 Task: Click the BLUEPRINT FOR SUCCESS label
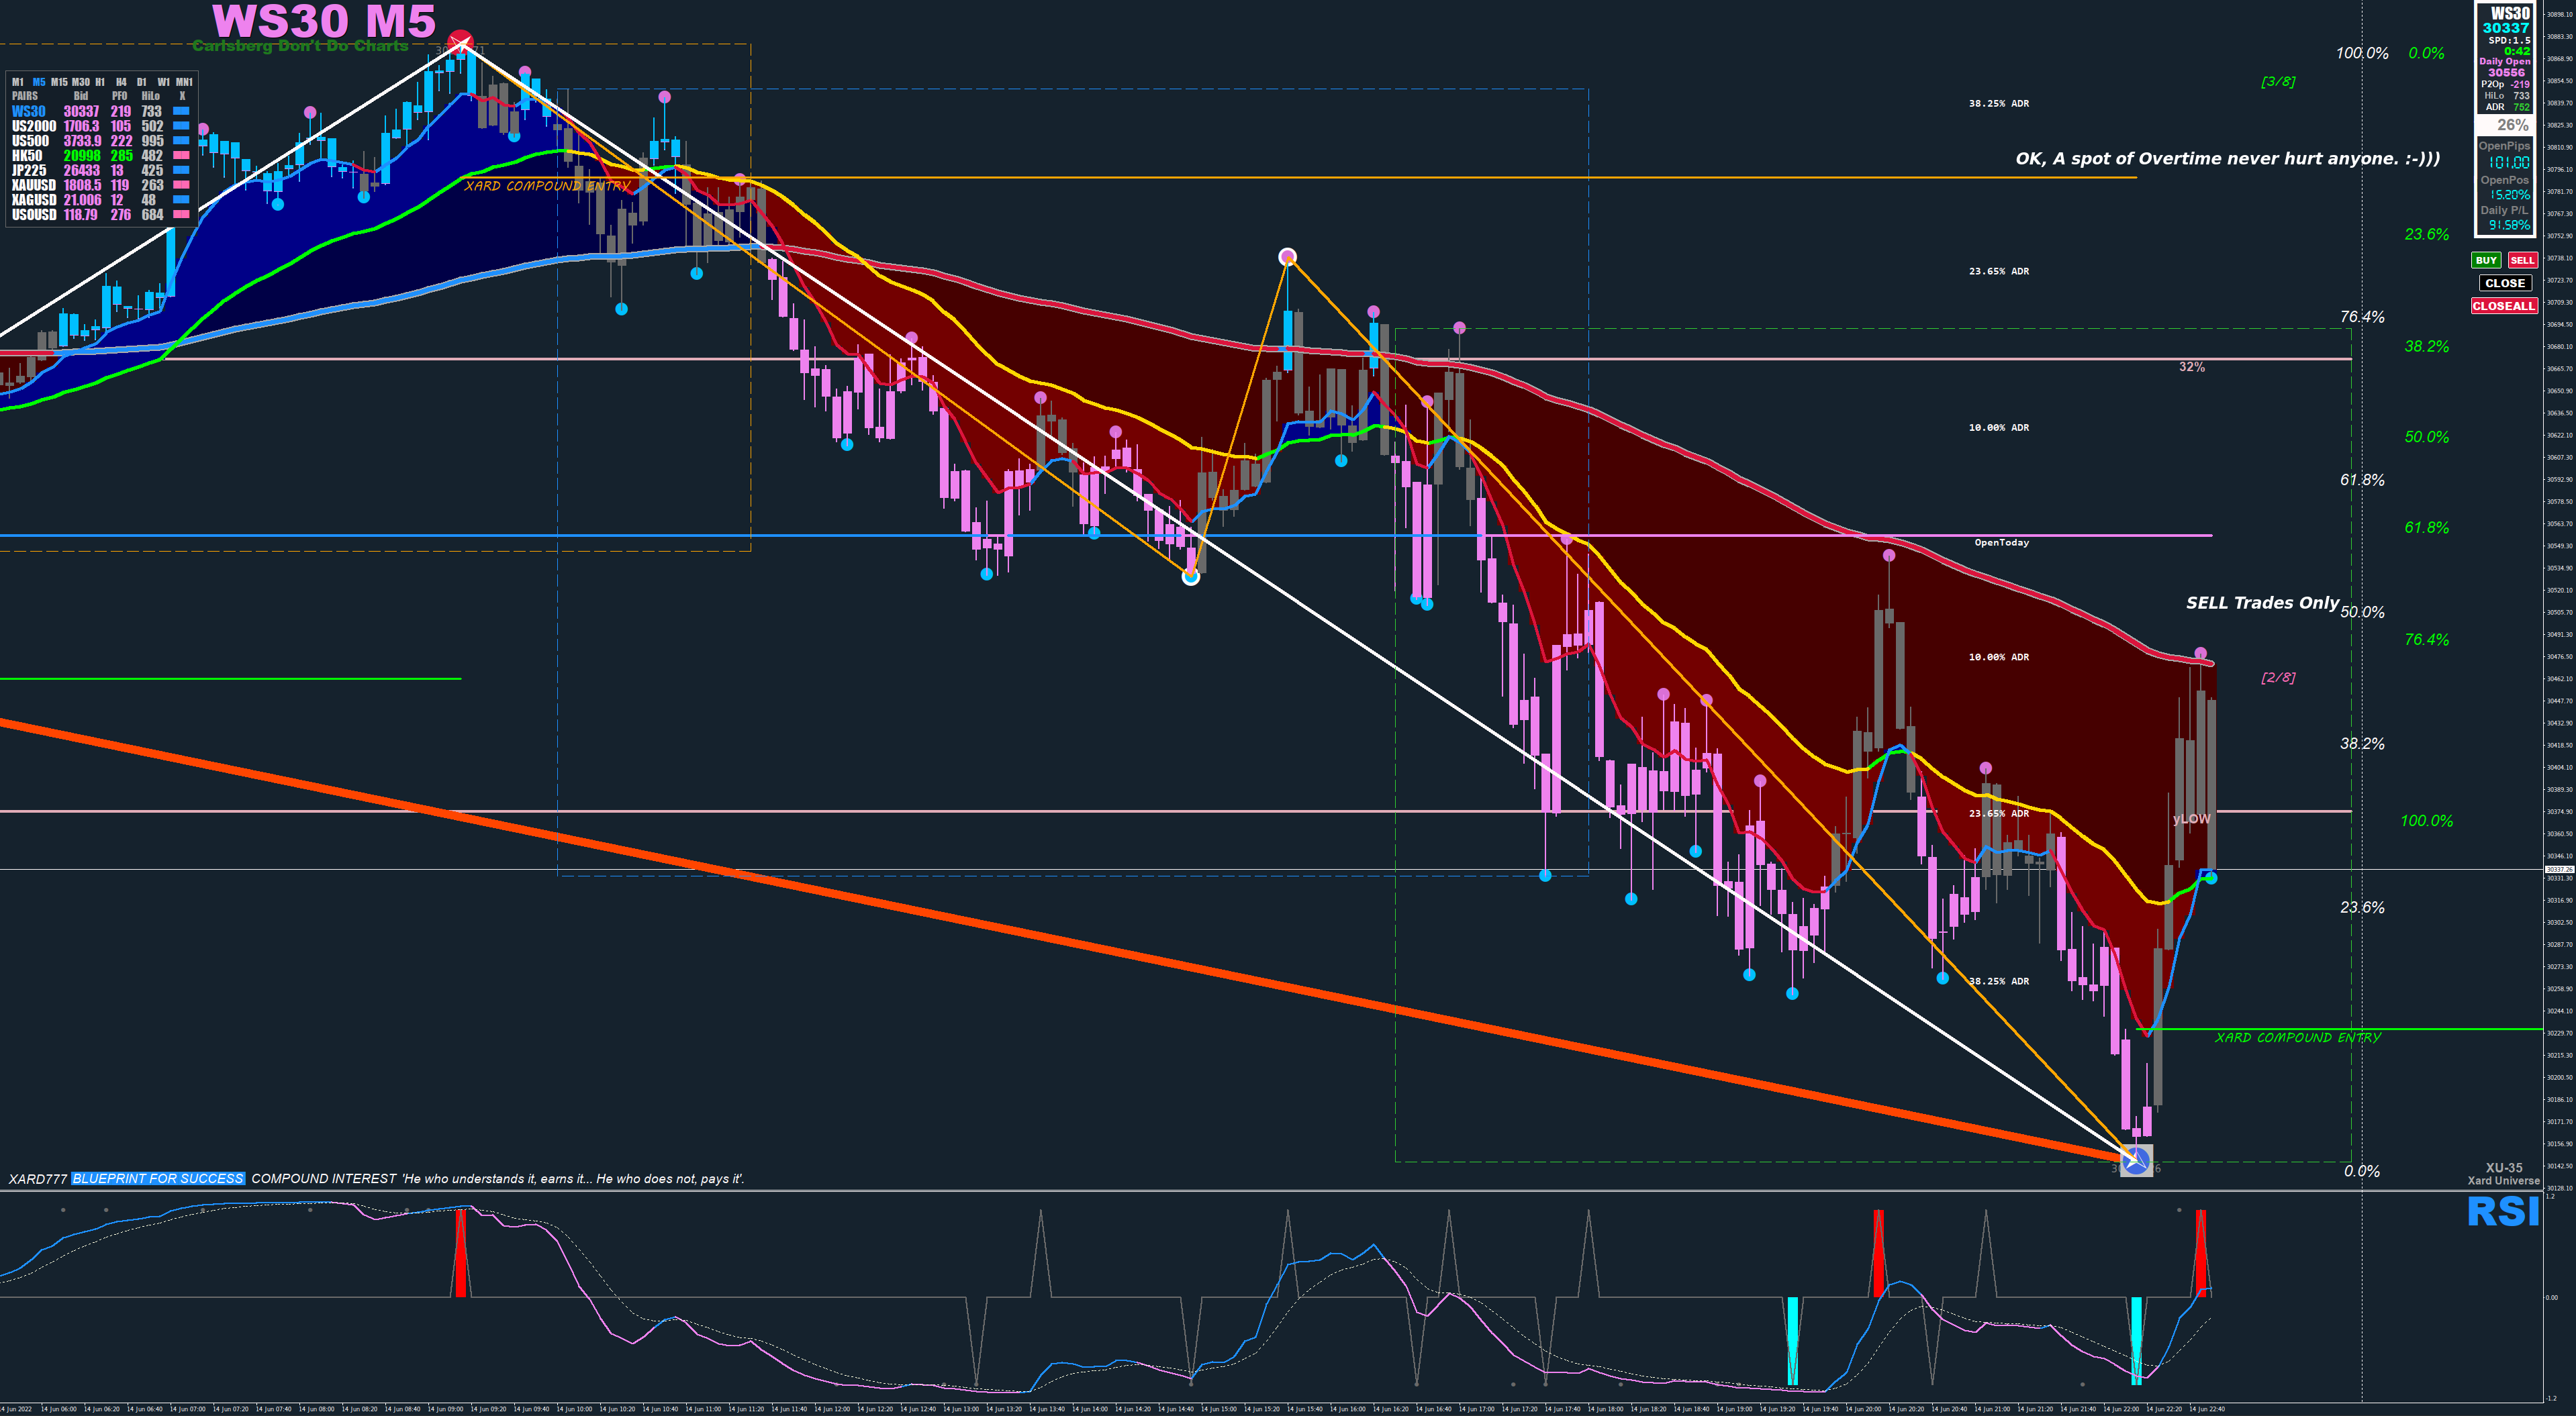pos(158,1178)
